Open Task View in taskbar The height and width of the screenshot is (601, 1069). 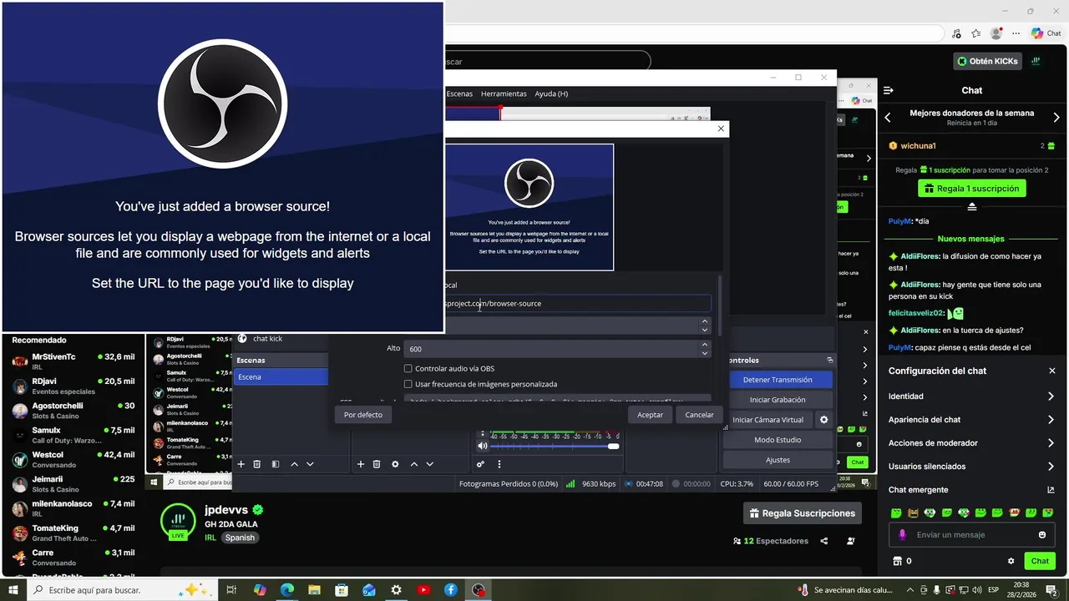pyautogui.click(x=232, y=590)
